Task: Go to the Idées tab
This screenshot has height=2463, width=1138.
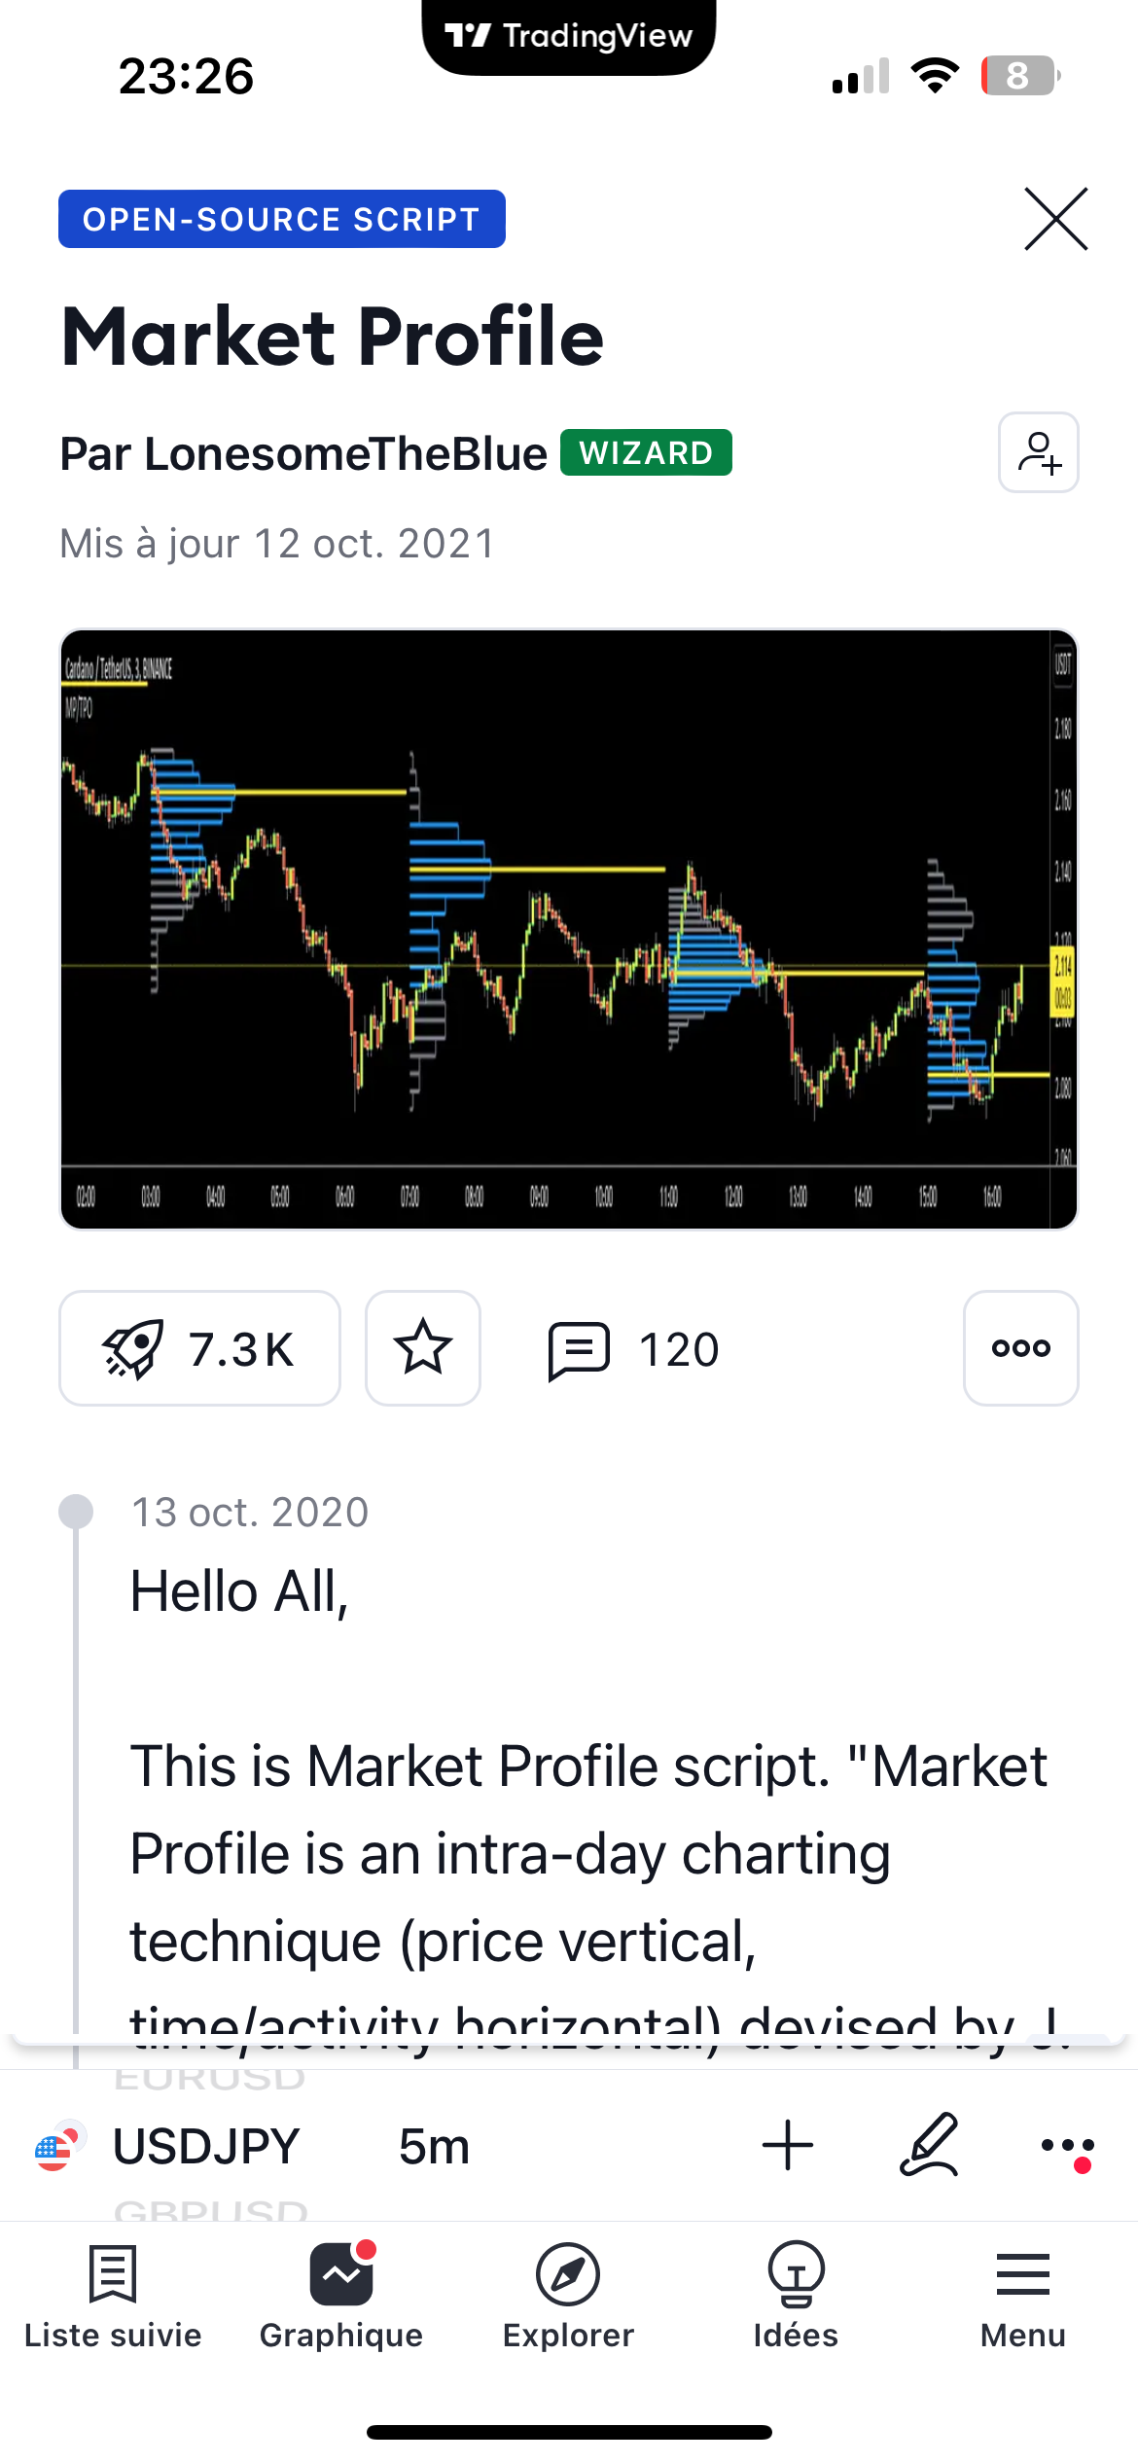Action: [x=796, y=2296]
